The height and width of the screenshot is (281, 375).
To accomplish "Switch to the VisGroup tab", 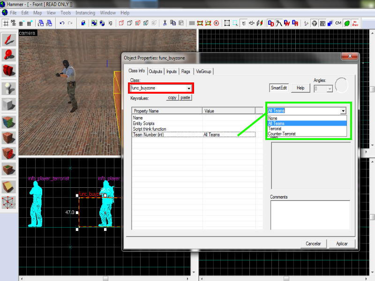I will pos(203,72).
